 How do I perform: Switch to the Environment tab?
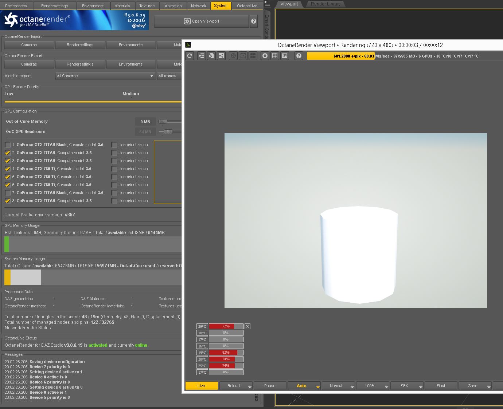point(93,6)
